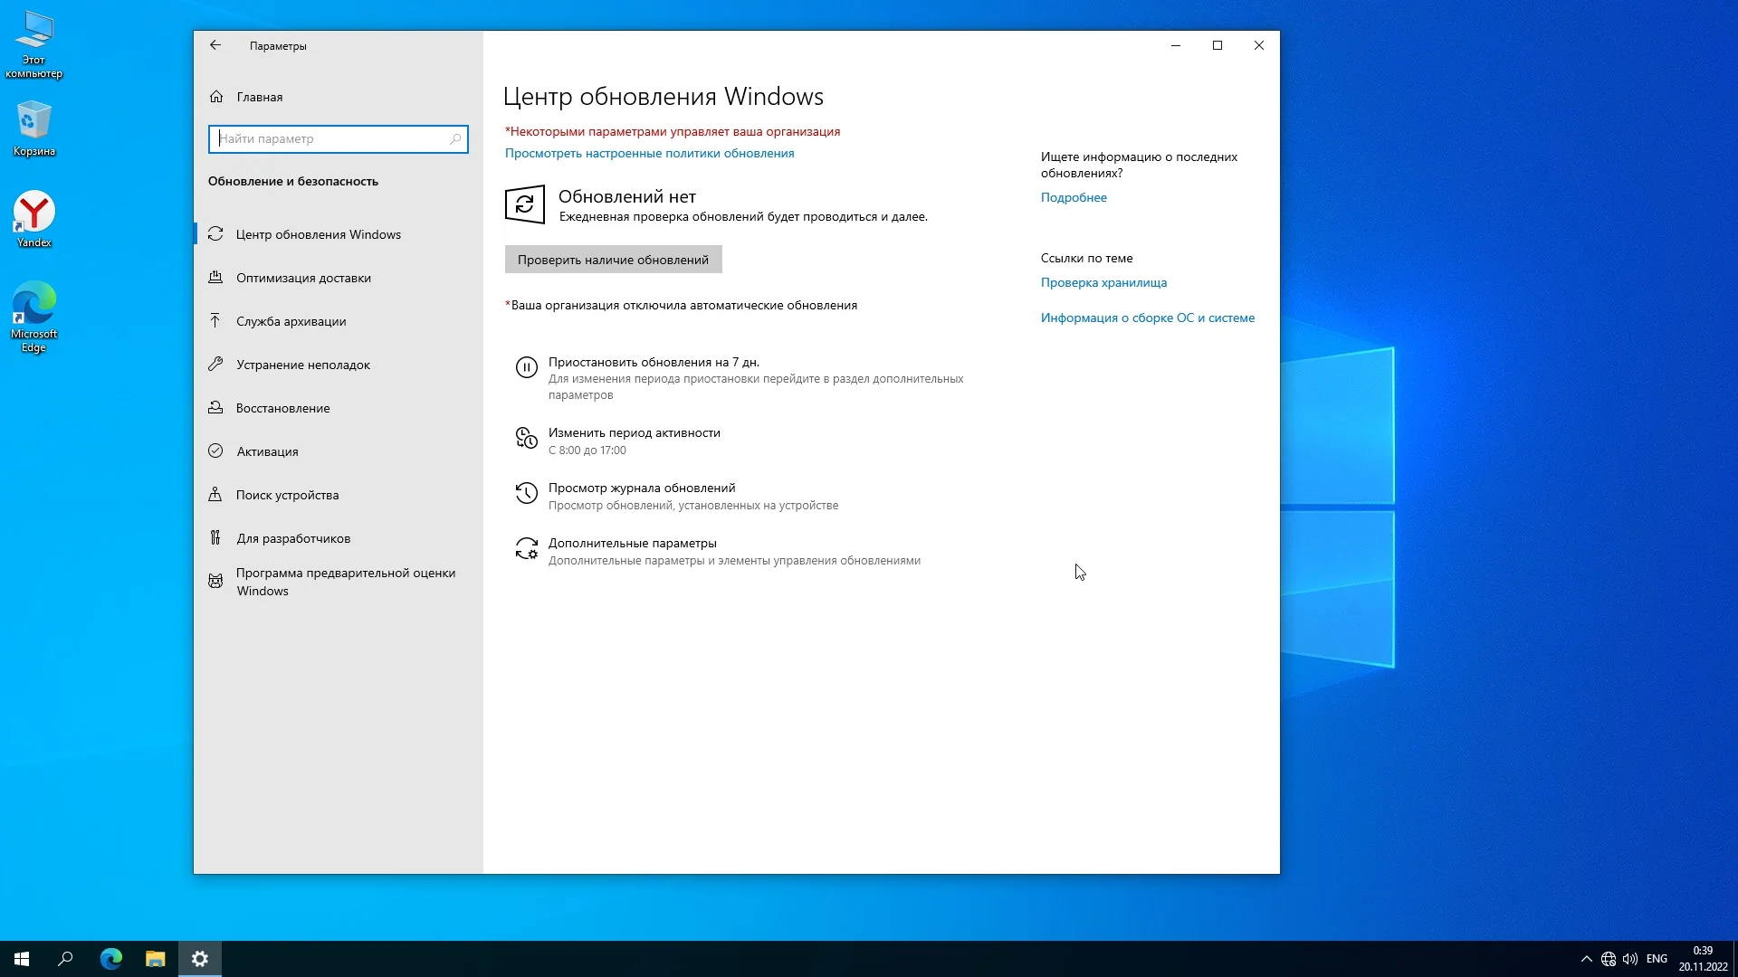Image resolution: width=1738 pixels, height=977 pixels.
Task: Open Устранение неполадок page
Action: click(303, 365)
